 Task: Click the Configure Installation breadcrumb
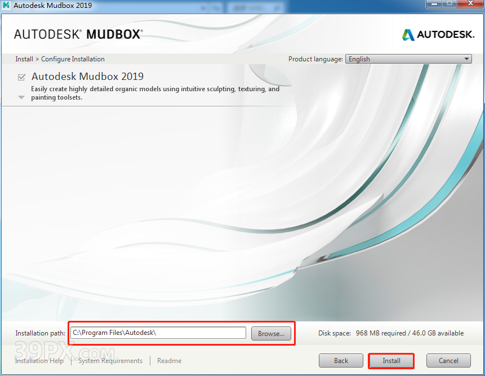click(x=73, y=59)
